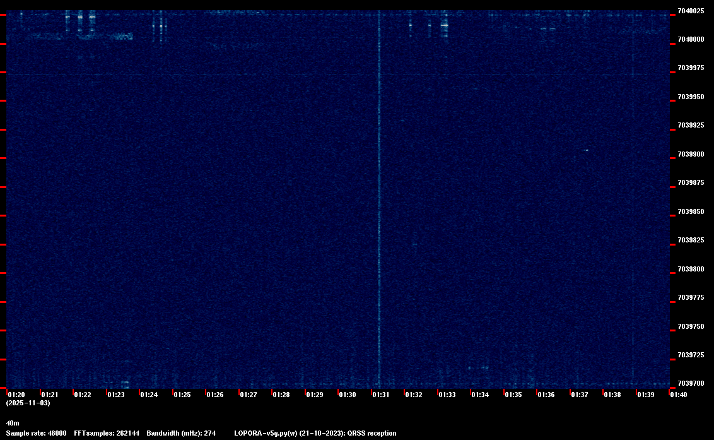Click the 7039975 frequency label
Image resolution: width=714 pixels, height=440 pixels.
(691, 68)
